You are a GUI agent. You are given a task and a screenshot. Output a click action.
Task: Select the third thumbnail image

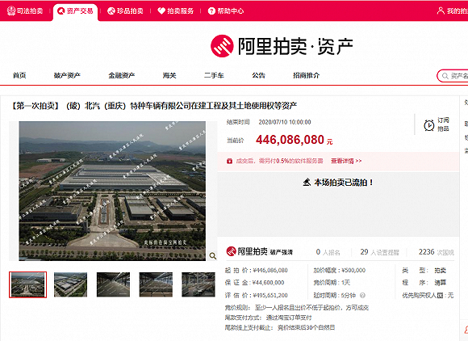pyautogui.click(x=113, y=284)
